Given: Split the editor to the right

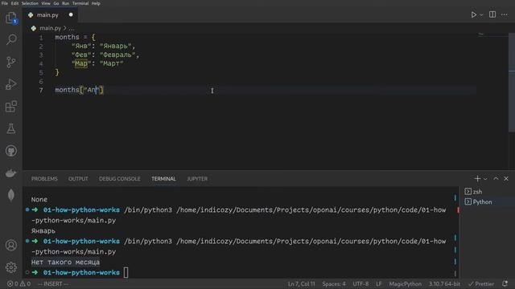Looking at the screenshot, I should [492, 14].
